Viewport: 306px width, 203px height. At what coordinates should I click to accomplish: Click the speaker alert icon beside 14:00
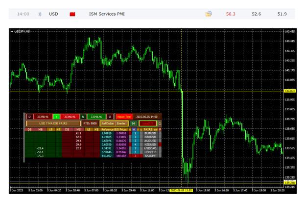click(x=40, y=14)
